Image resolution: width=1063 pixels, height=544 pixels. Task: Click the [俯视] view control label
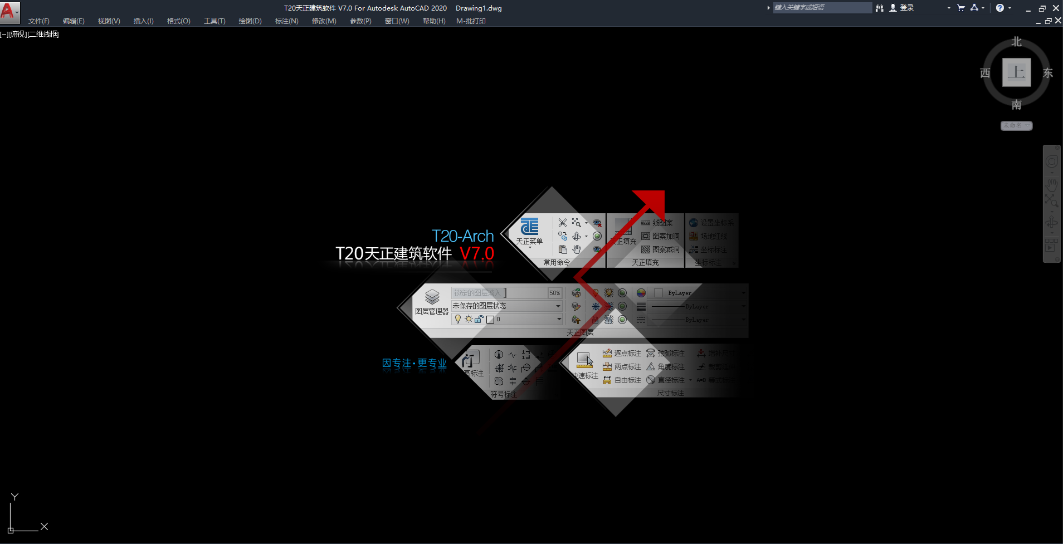point(18,35)
